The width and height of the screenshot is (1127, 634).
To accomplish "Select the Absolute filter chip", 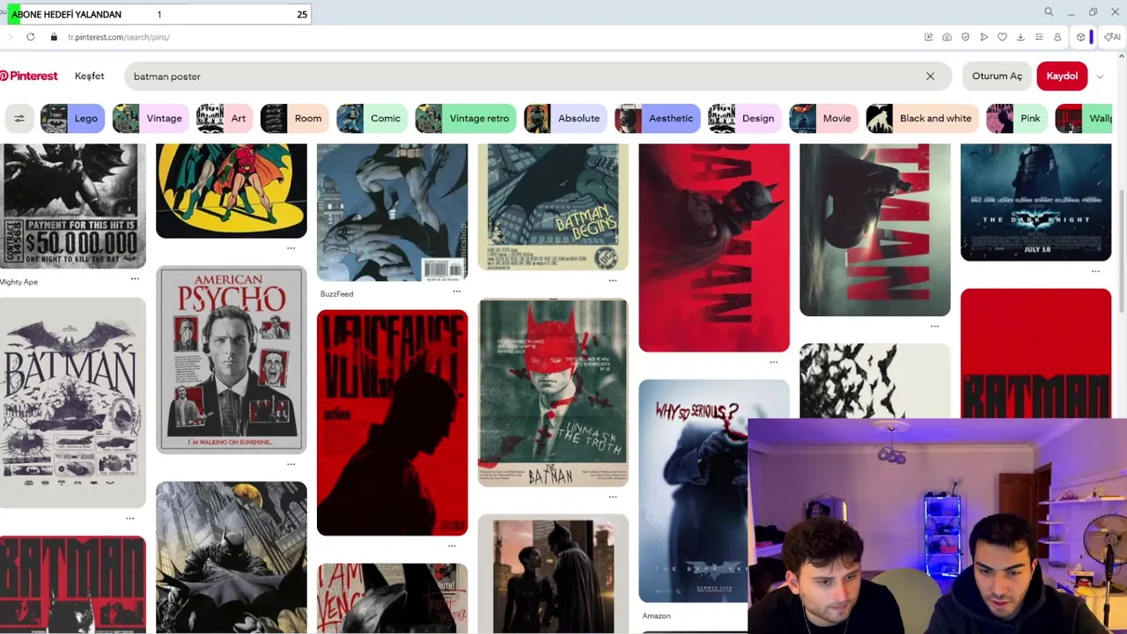I will click(x=566, y=118).
